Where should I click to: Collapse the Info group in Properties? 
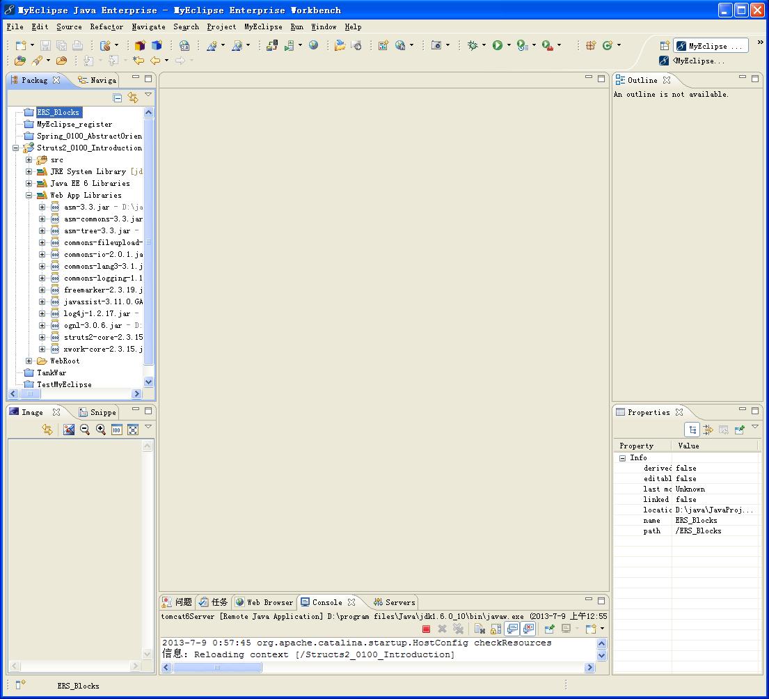(622, 458)
